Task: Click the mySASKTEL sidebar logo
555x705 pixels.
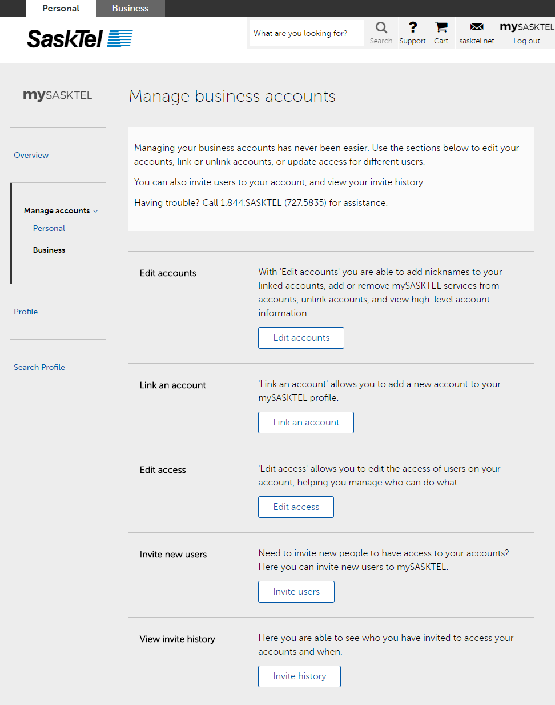Action: tap(57, 95)
